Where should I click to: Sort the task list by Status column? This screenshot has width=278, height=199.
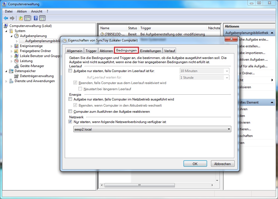point(132,28)
